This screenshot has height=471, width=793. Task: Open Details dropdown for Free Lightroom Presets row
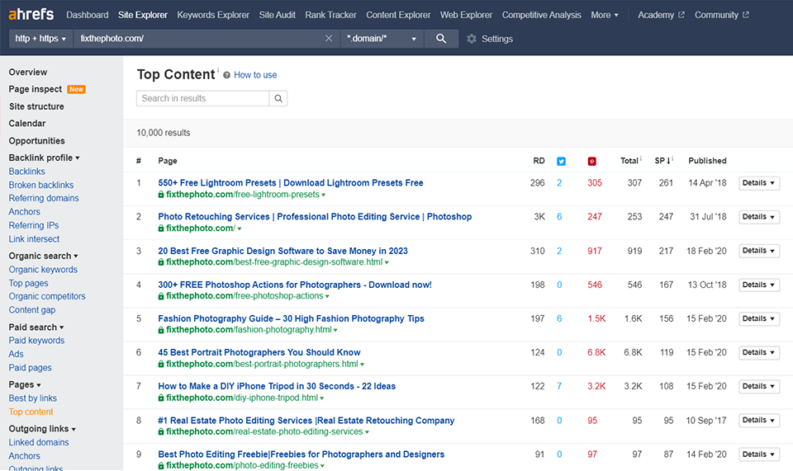point(758,183)
